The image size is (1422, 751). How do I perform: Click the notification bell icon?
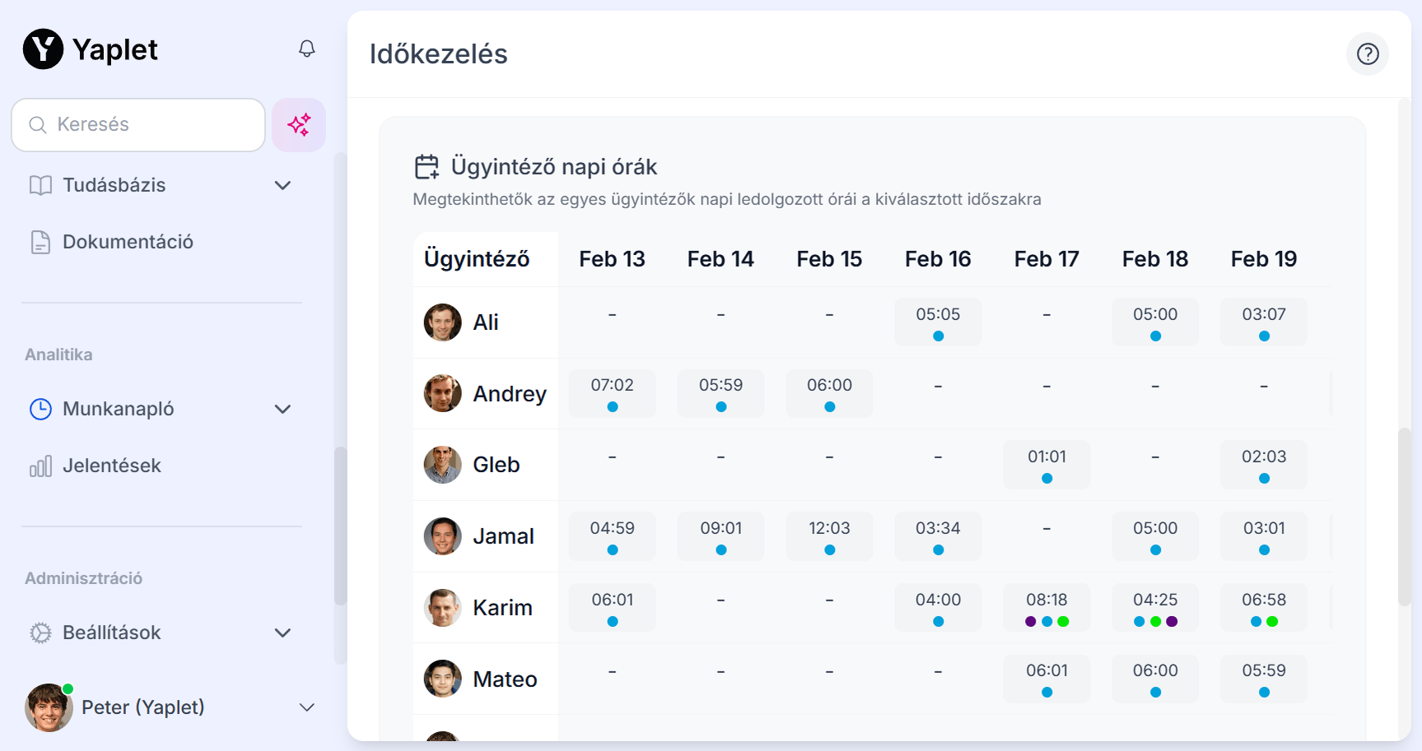click(x=306, y=49)
